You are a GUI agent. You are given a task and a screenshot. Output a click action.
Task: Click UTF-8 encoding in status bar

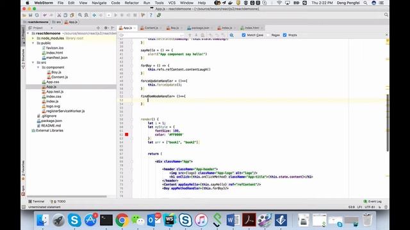[370, 207]
